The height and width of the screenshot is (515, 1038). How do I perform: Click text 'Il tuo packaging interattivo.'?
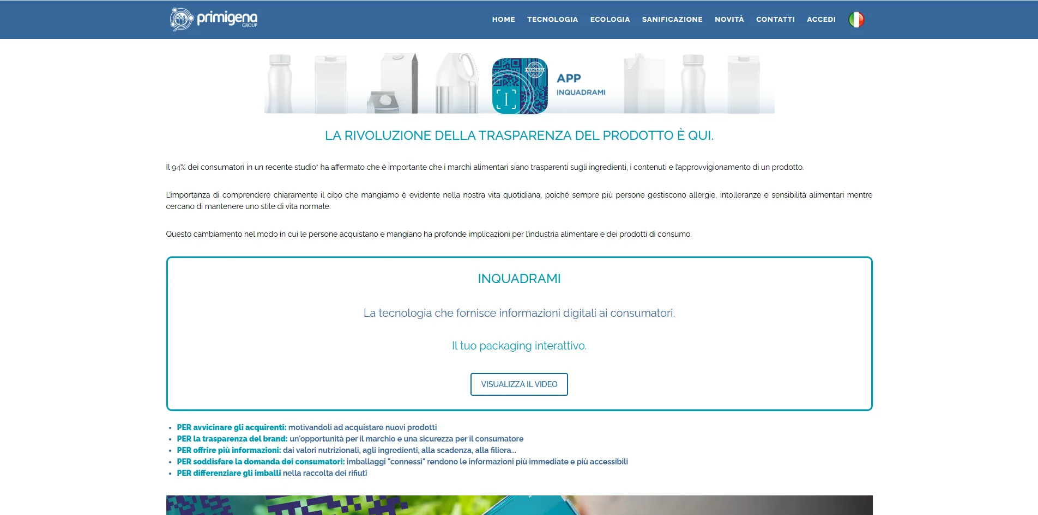519,346
